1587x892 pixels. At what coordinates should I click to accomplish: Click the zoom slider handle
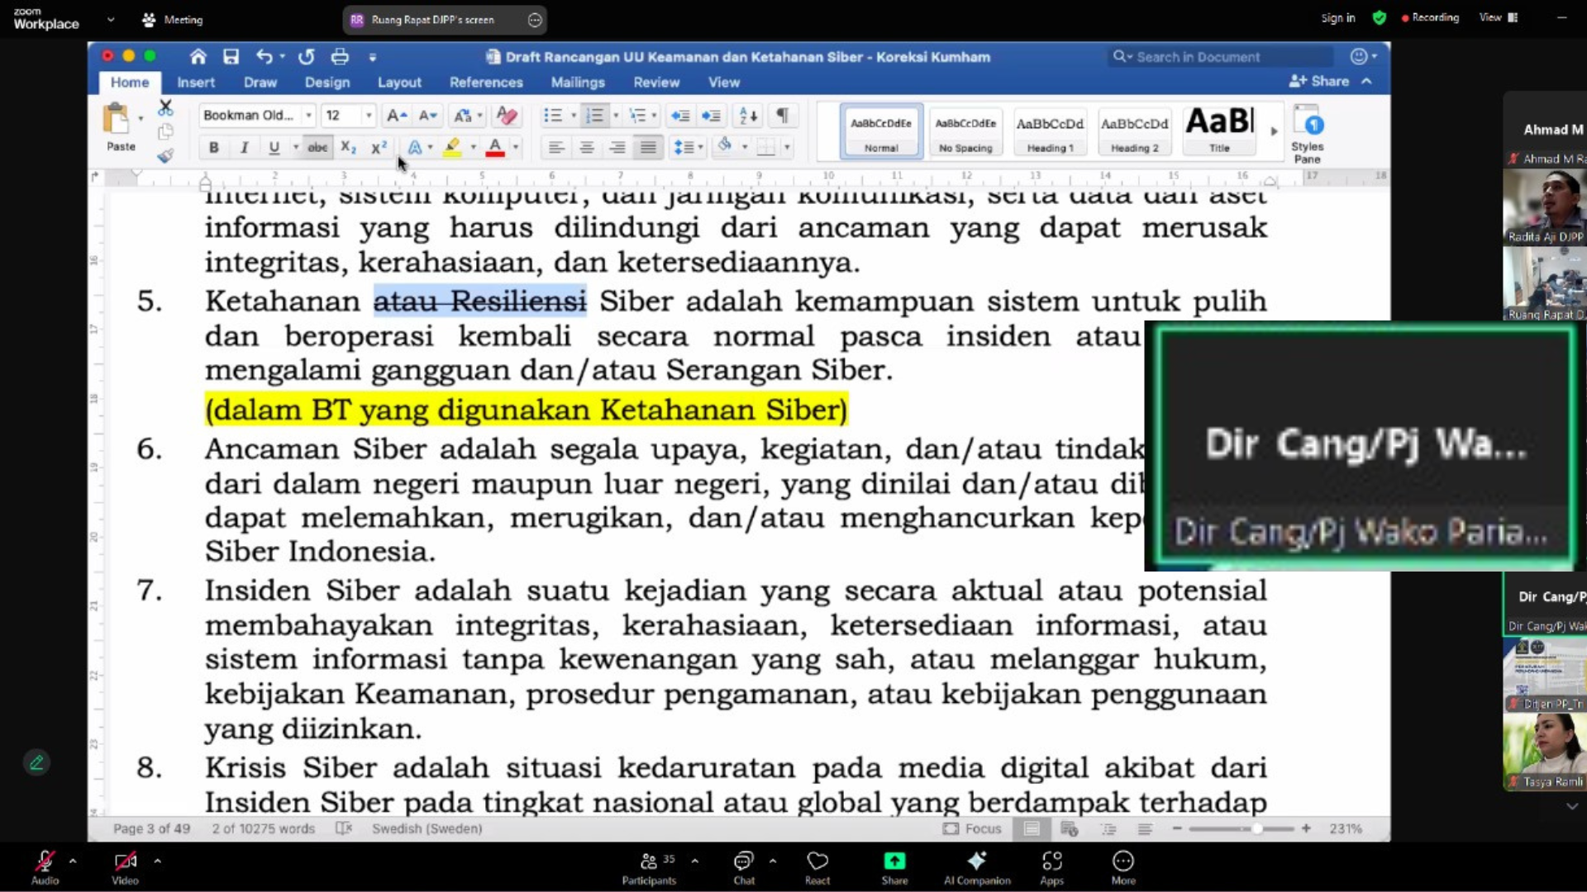tap(1256, 828)
